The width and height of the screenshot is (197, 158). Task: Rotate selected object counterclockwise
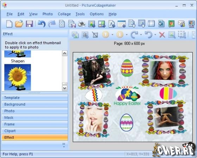coord(148,35)
